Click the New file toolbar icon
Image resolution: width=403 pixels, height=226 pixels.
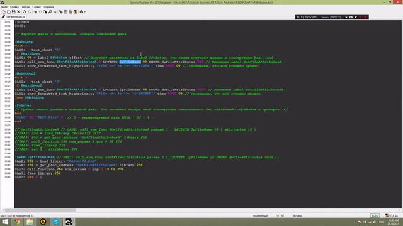coord(4,12)
